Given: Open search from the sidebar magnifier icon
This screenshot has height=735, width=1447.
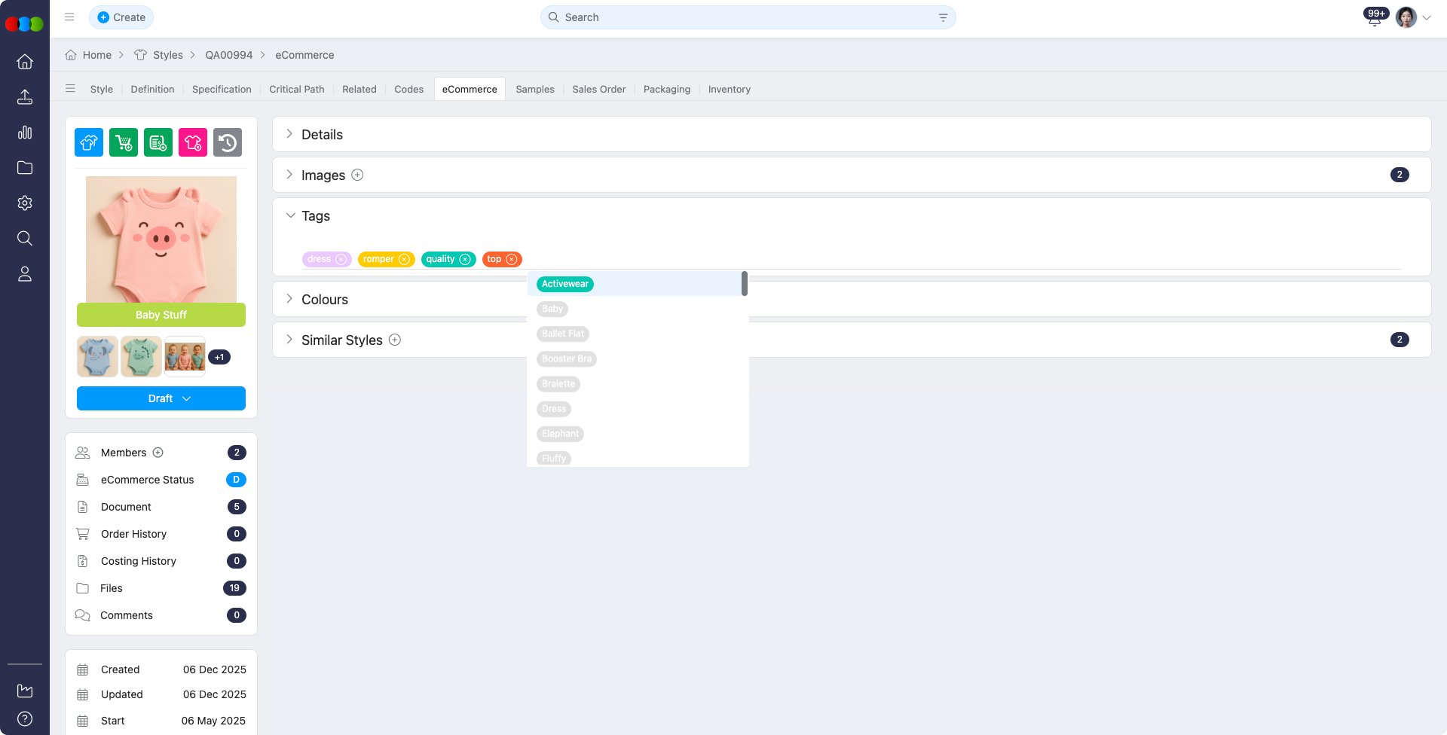Looking at the screenshot, I should click(25, 238).
